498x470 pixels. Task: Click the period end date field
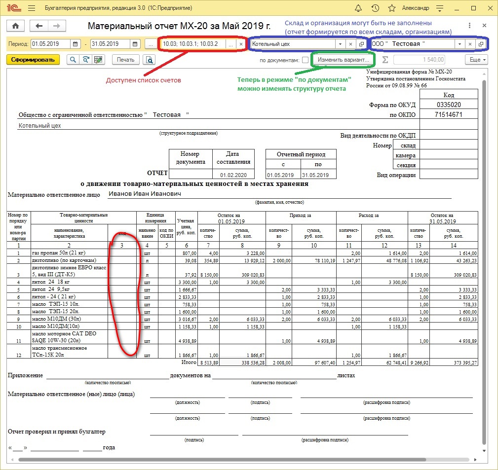click(111, 44)
